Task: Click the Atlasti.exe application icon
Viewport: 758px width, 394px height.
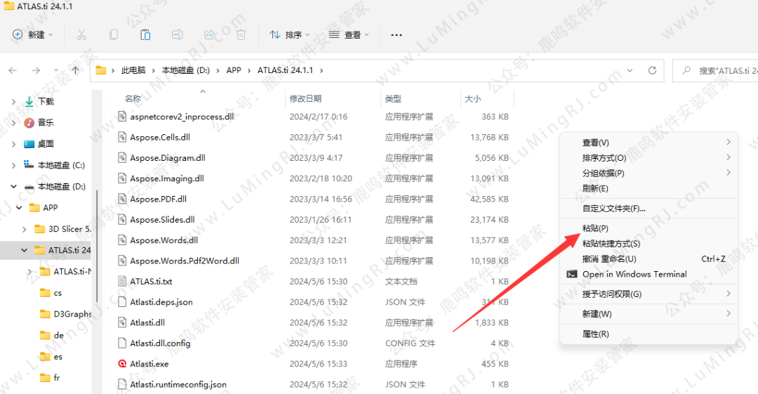Action: [x=122, y=364]
